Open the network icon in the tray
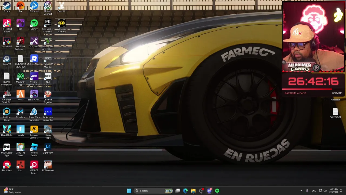This screenshot has width=346, height=195. point(321,191)
